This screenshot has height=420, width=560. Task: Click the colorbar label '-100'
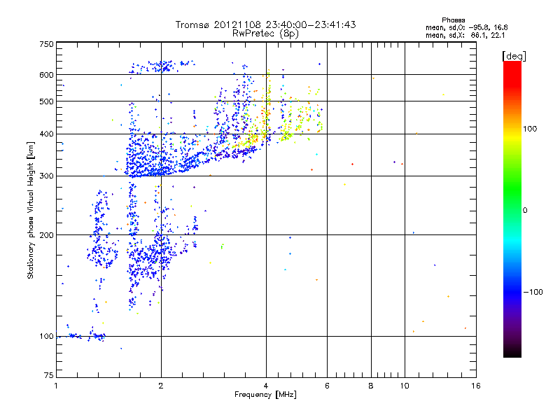[533, 292]
